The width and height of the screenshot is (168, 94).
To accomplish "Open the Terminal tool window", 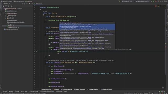I will tap(59, 91).
